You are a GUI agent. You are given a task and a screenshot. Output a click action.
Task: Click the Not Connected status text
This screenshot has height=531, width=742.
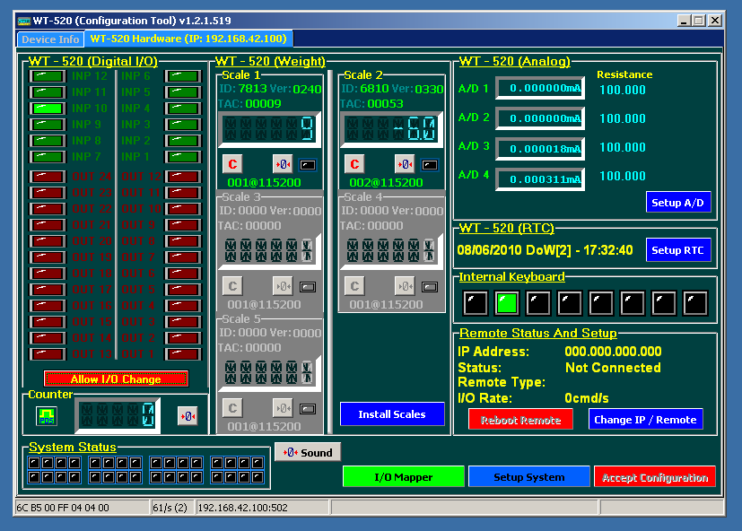click(x=613, y=368)
